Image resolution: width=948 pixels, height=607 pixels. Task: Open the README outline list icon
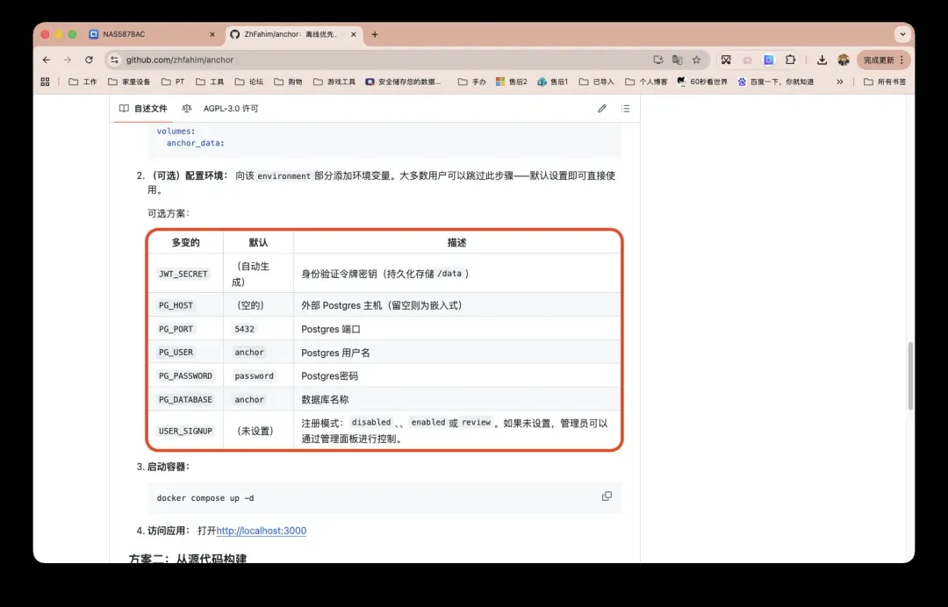pyautogui.click(x=625, y=109)
